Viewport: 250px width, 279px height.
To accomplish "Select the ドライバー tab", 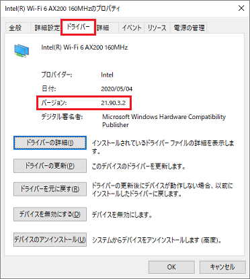I will 78,27.
